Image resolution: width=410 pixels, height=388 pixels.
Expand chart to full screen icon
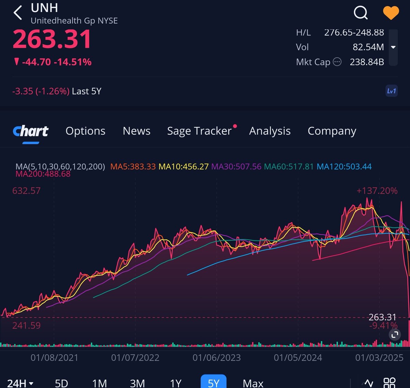click(x=395, y=335)
